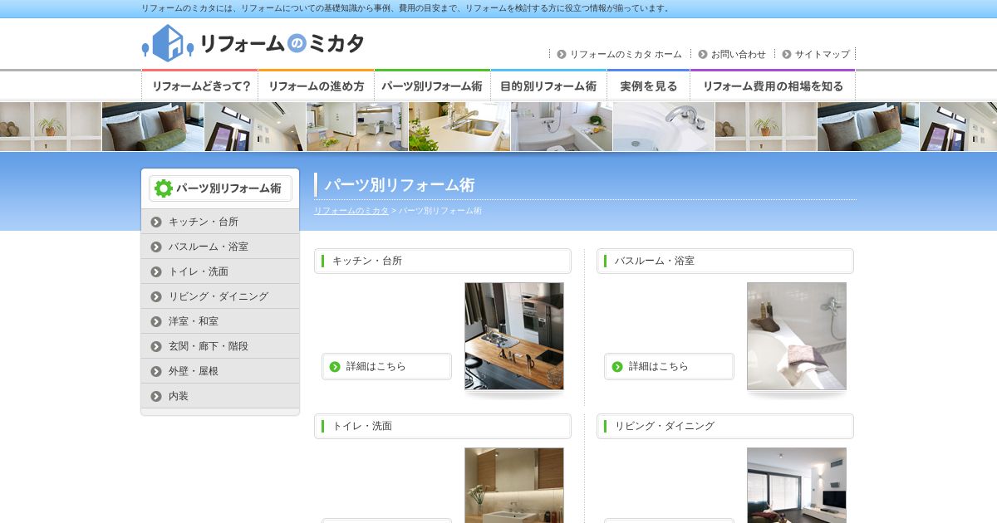997x523 pixels.
Task: Click the green gear icon in sidebar header
Action: [164, 188]
